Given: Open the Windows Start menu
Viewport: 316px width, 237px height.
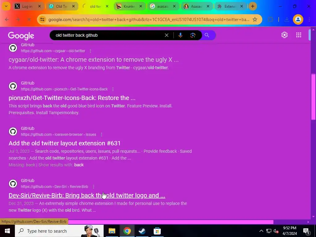Looking at the screenshot, I should [x=7, y=231].
